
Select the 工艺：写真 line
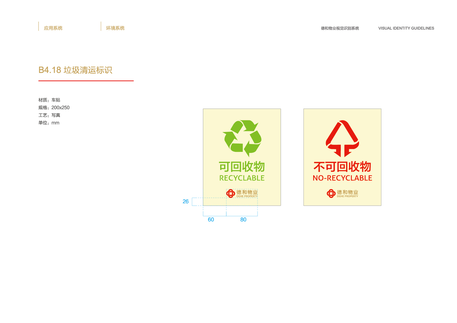pos(49,115)
